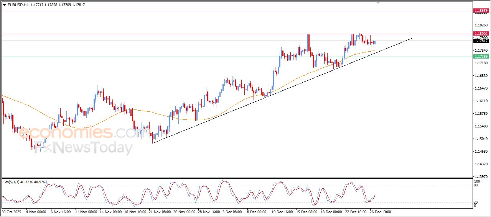This screenshot has width=491, height=217.
Task: Click the 15 Dec 08:00 time label
Action: [306, 212]
